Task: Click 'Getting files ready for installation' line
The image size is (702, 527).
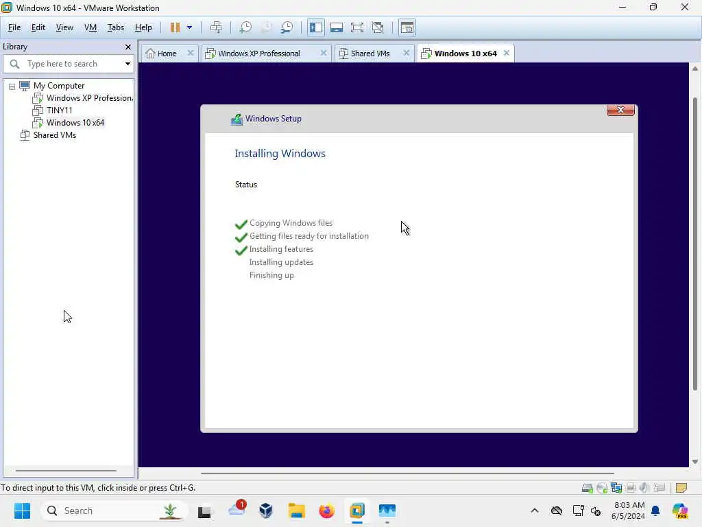Action: click(x=309, y=236)
